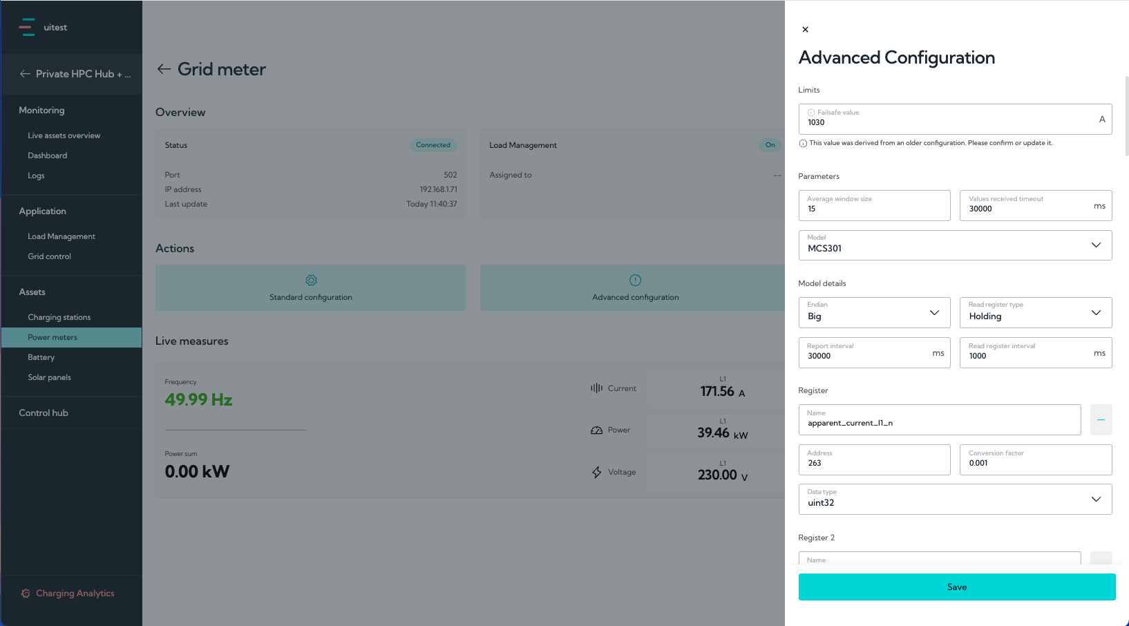Open Live assets overview
Viewport: 1129px width, 626px height.
[x=64, y=135]
